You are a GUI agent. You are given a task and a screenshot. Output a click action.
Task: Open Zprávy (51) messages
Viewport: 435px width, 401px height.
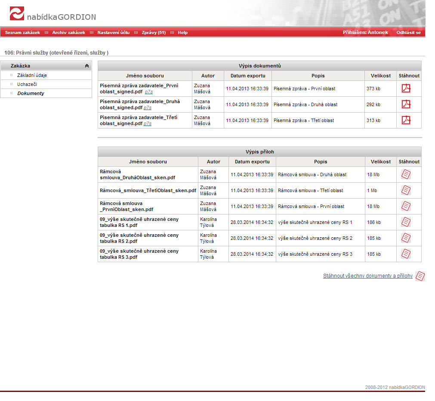[x=154, y=33]
